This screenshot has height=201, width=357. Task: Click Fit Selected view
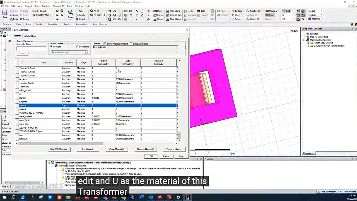click(97, 15)
